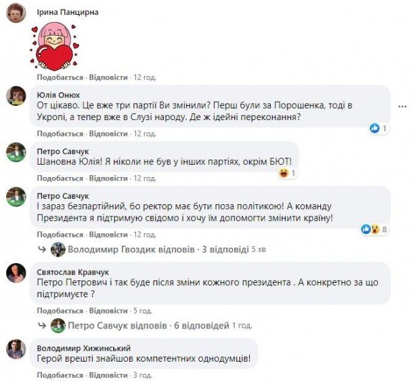The image size is (413, 382).
Task: Click Ірина Панцирна's profile avatar
Action: point(16,13)
